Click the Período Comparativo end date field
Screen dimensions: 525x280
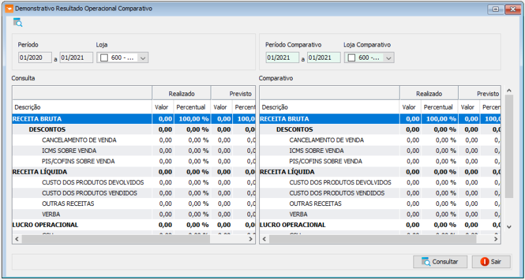pos(324,58)
